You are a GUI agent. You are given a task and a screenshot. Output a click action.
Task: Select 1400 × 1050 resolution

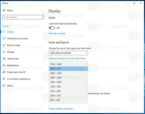[x=68, y=78]
